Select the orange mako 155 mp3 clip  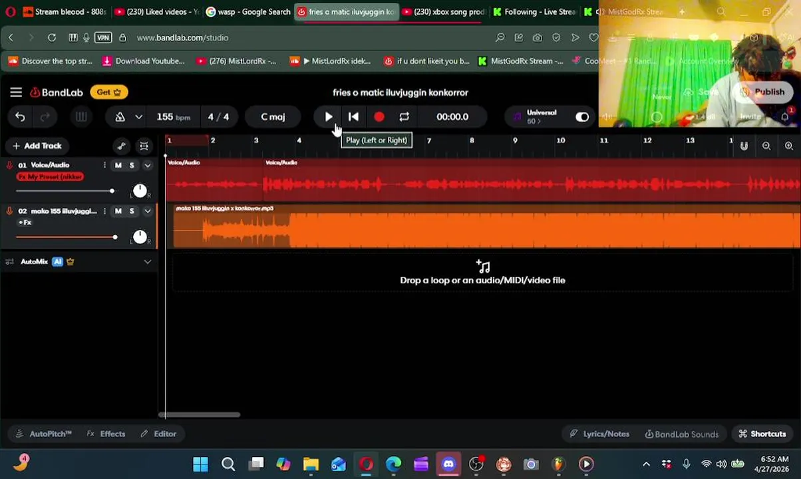pyautogui.click(x=486, y=227)
